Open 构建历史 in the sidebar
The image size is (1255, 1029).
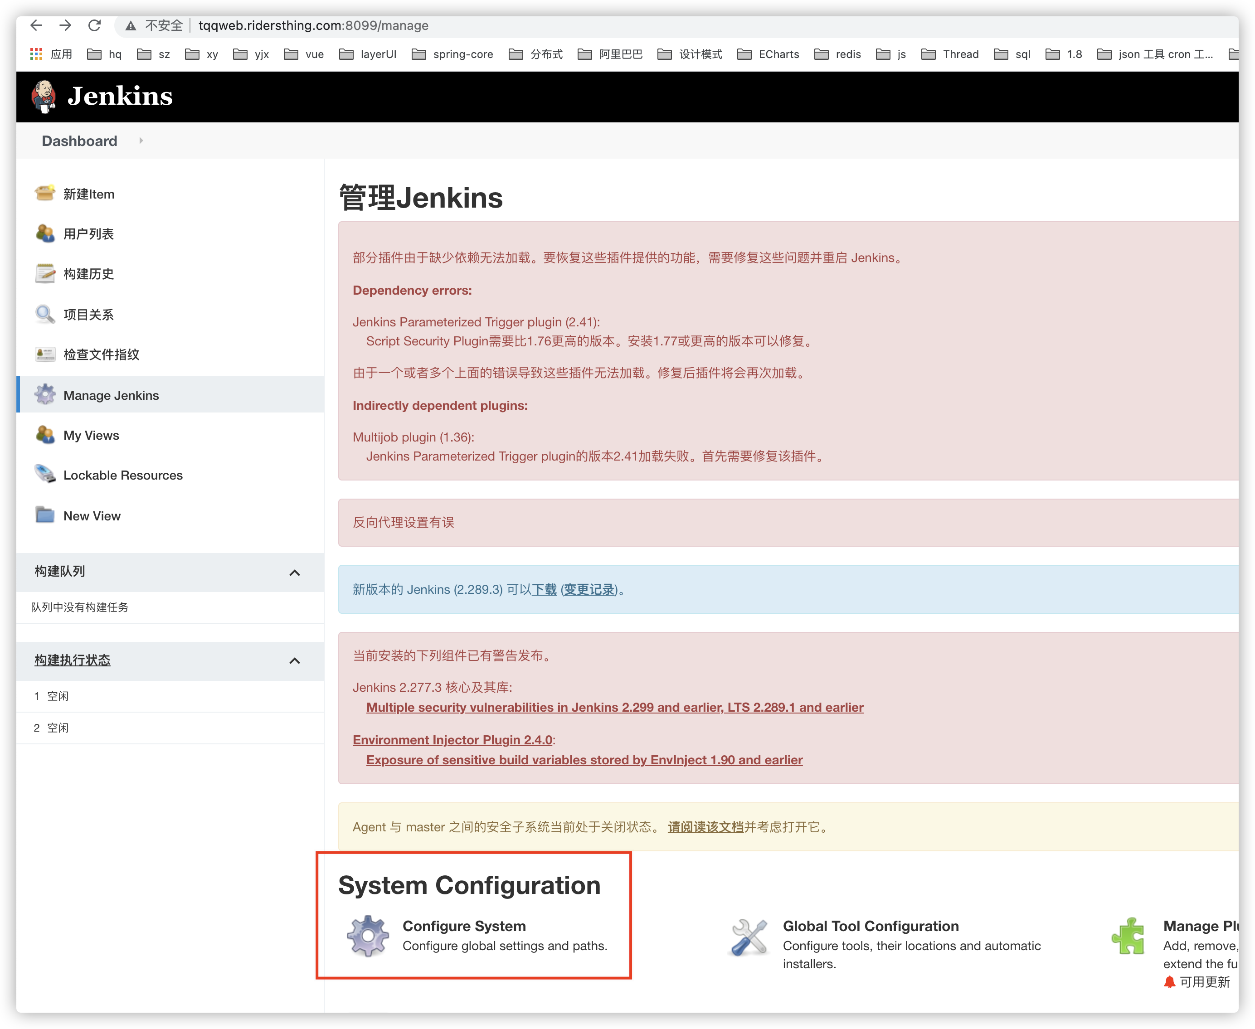click(x=89, y=273)
